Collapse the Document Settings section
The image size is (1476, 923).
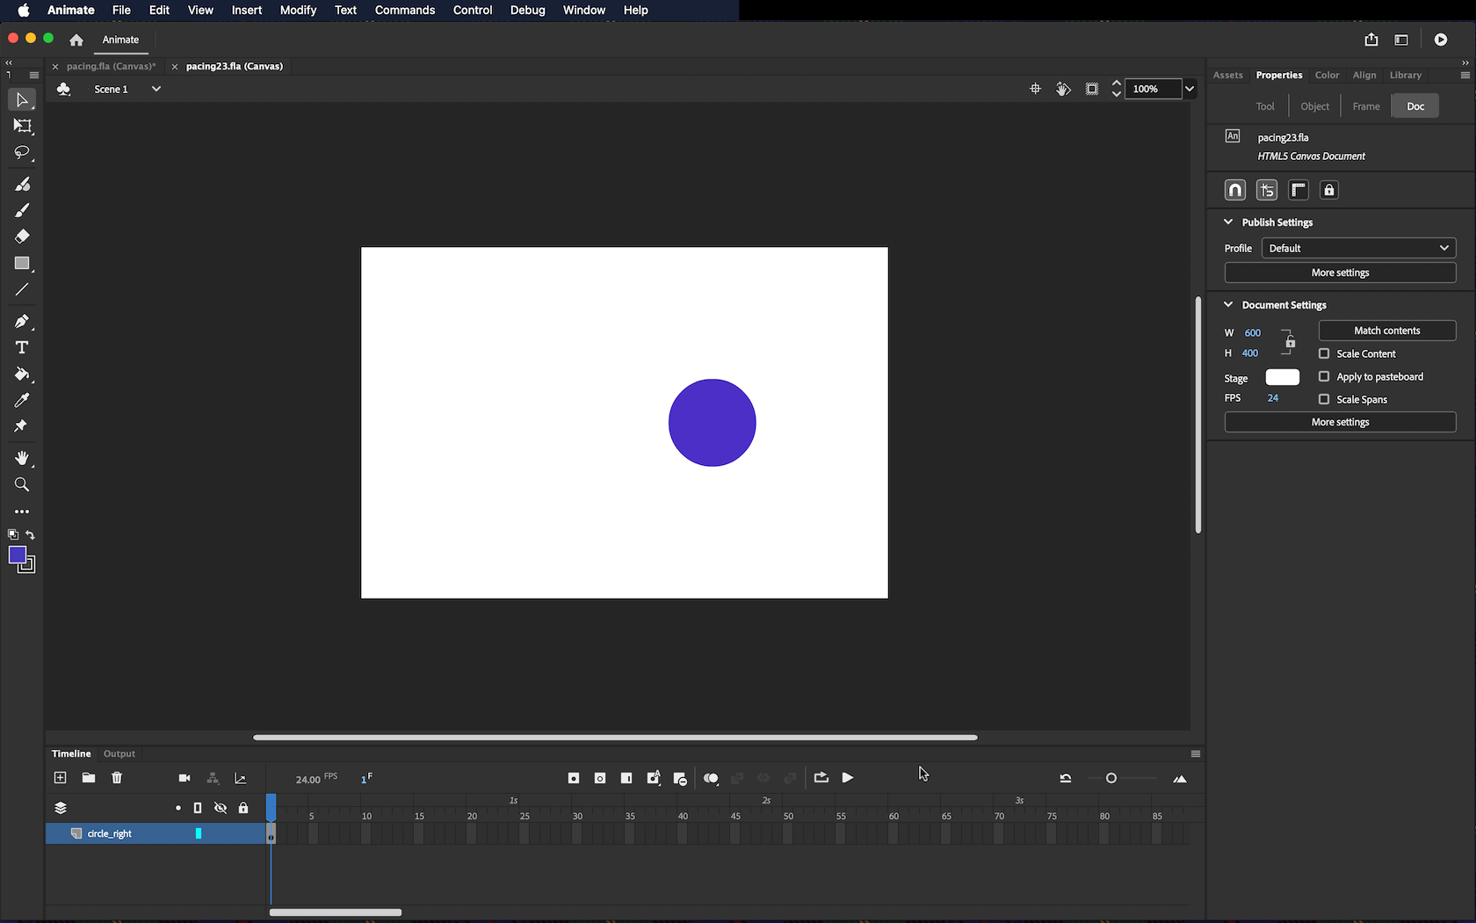coord(1228,305)
